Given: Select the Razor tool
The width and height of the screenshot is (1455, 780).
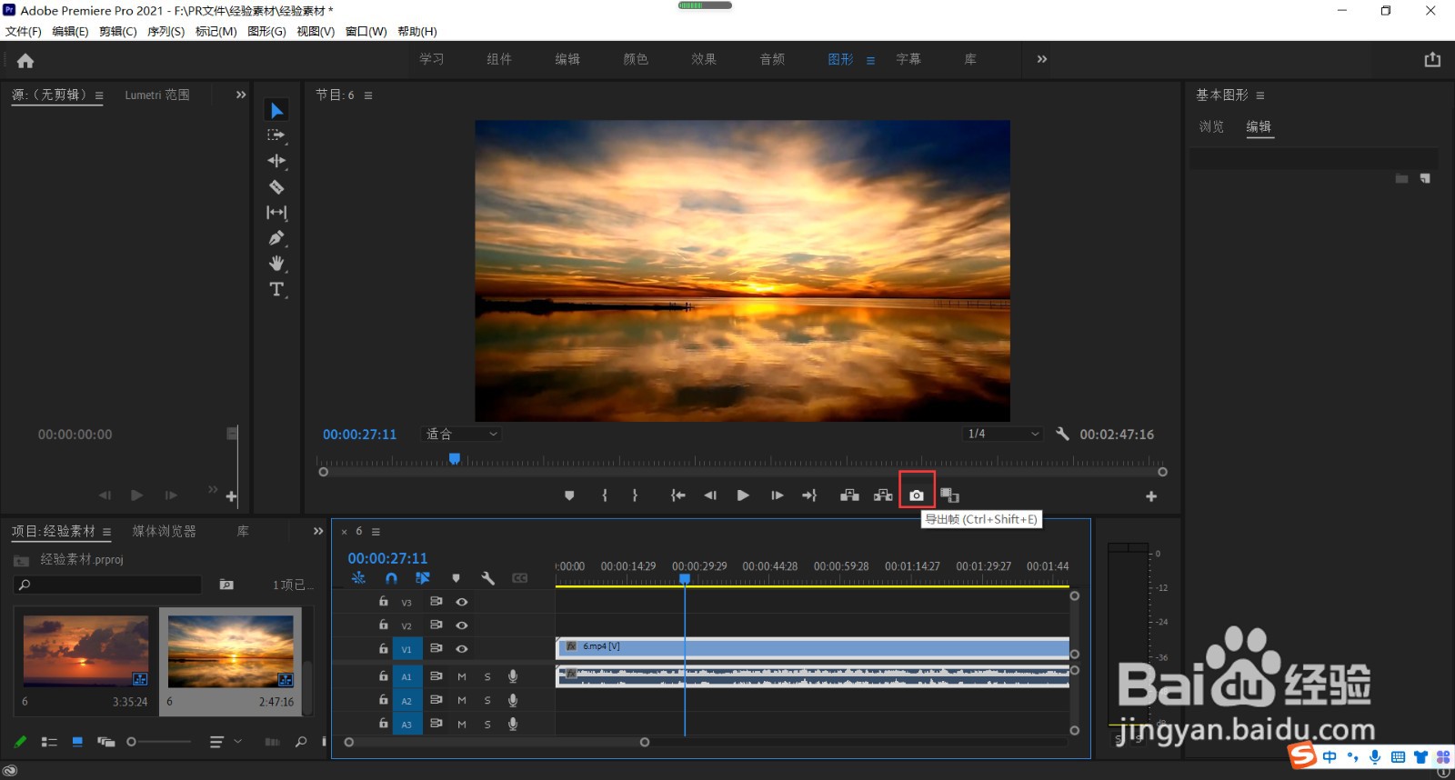Looking at the screenshot, I should tap(276, 187).
